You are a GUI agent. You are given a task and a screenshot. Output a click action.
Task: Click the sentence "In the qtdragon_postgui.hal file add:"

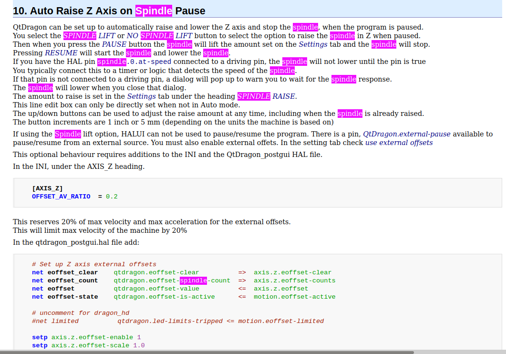click(x=76, y=243)
